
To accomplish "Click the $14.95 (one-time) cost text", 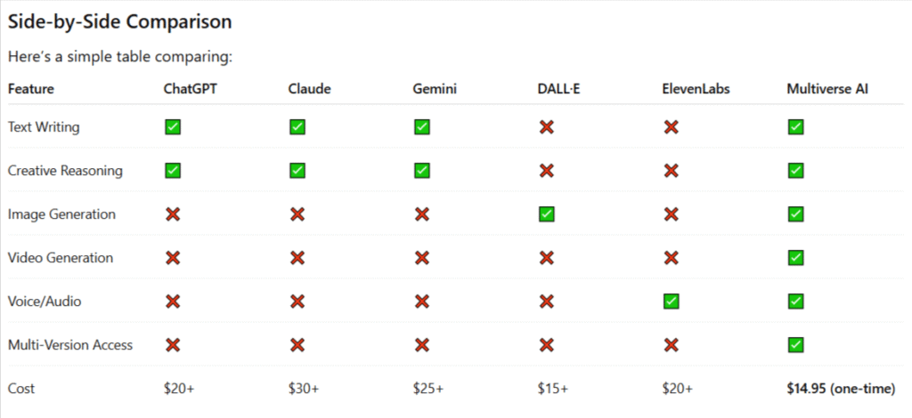I will click(841, 389).
